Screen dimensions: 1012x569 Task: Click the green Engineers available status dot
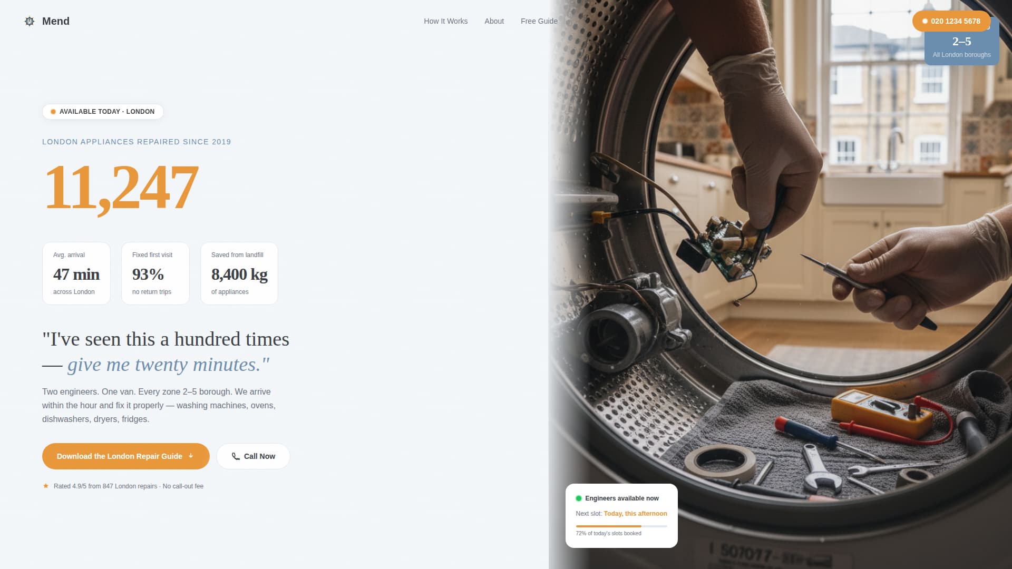(x=579, y=498)
